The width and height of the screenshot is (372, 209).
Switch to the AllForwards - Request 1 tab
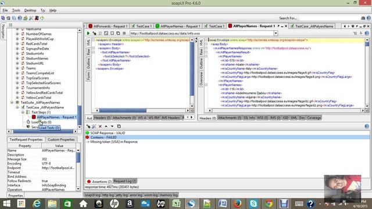[x=108, y=26]
